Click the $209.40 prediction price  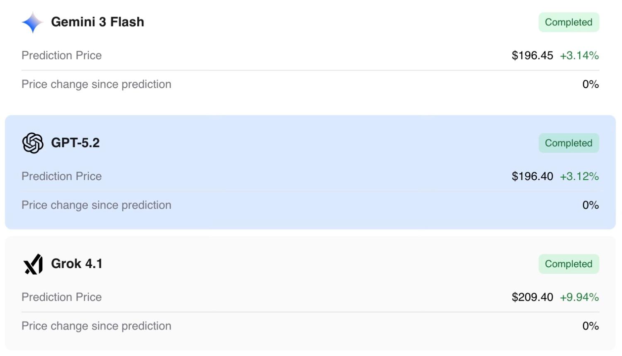click(x=532, y=297)
